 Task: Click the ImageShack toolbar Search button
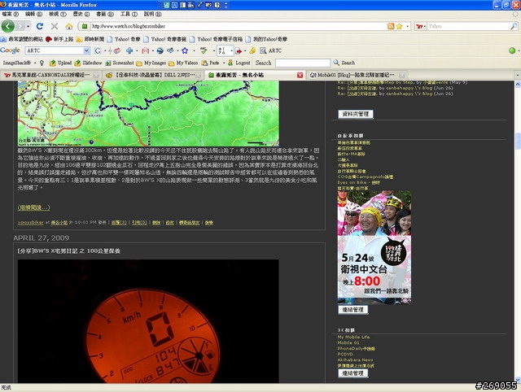(344, 63)
